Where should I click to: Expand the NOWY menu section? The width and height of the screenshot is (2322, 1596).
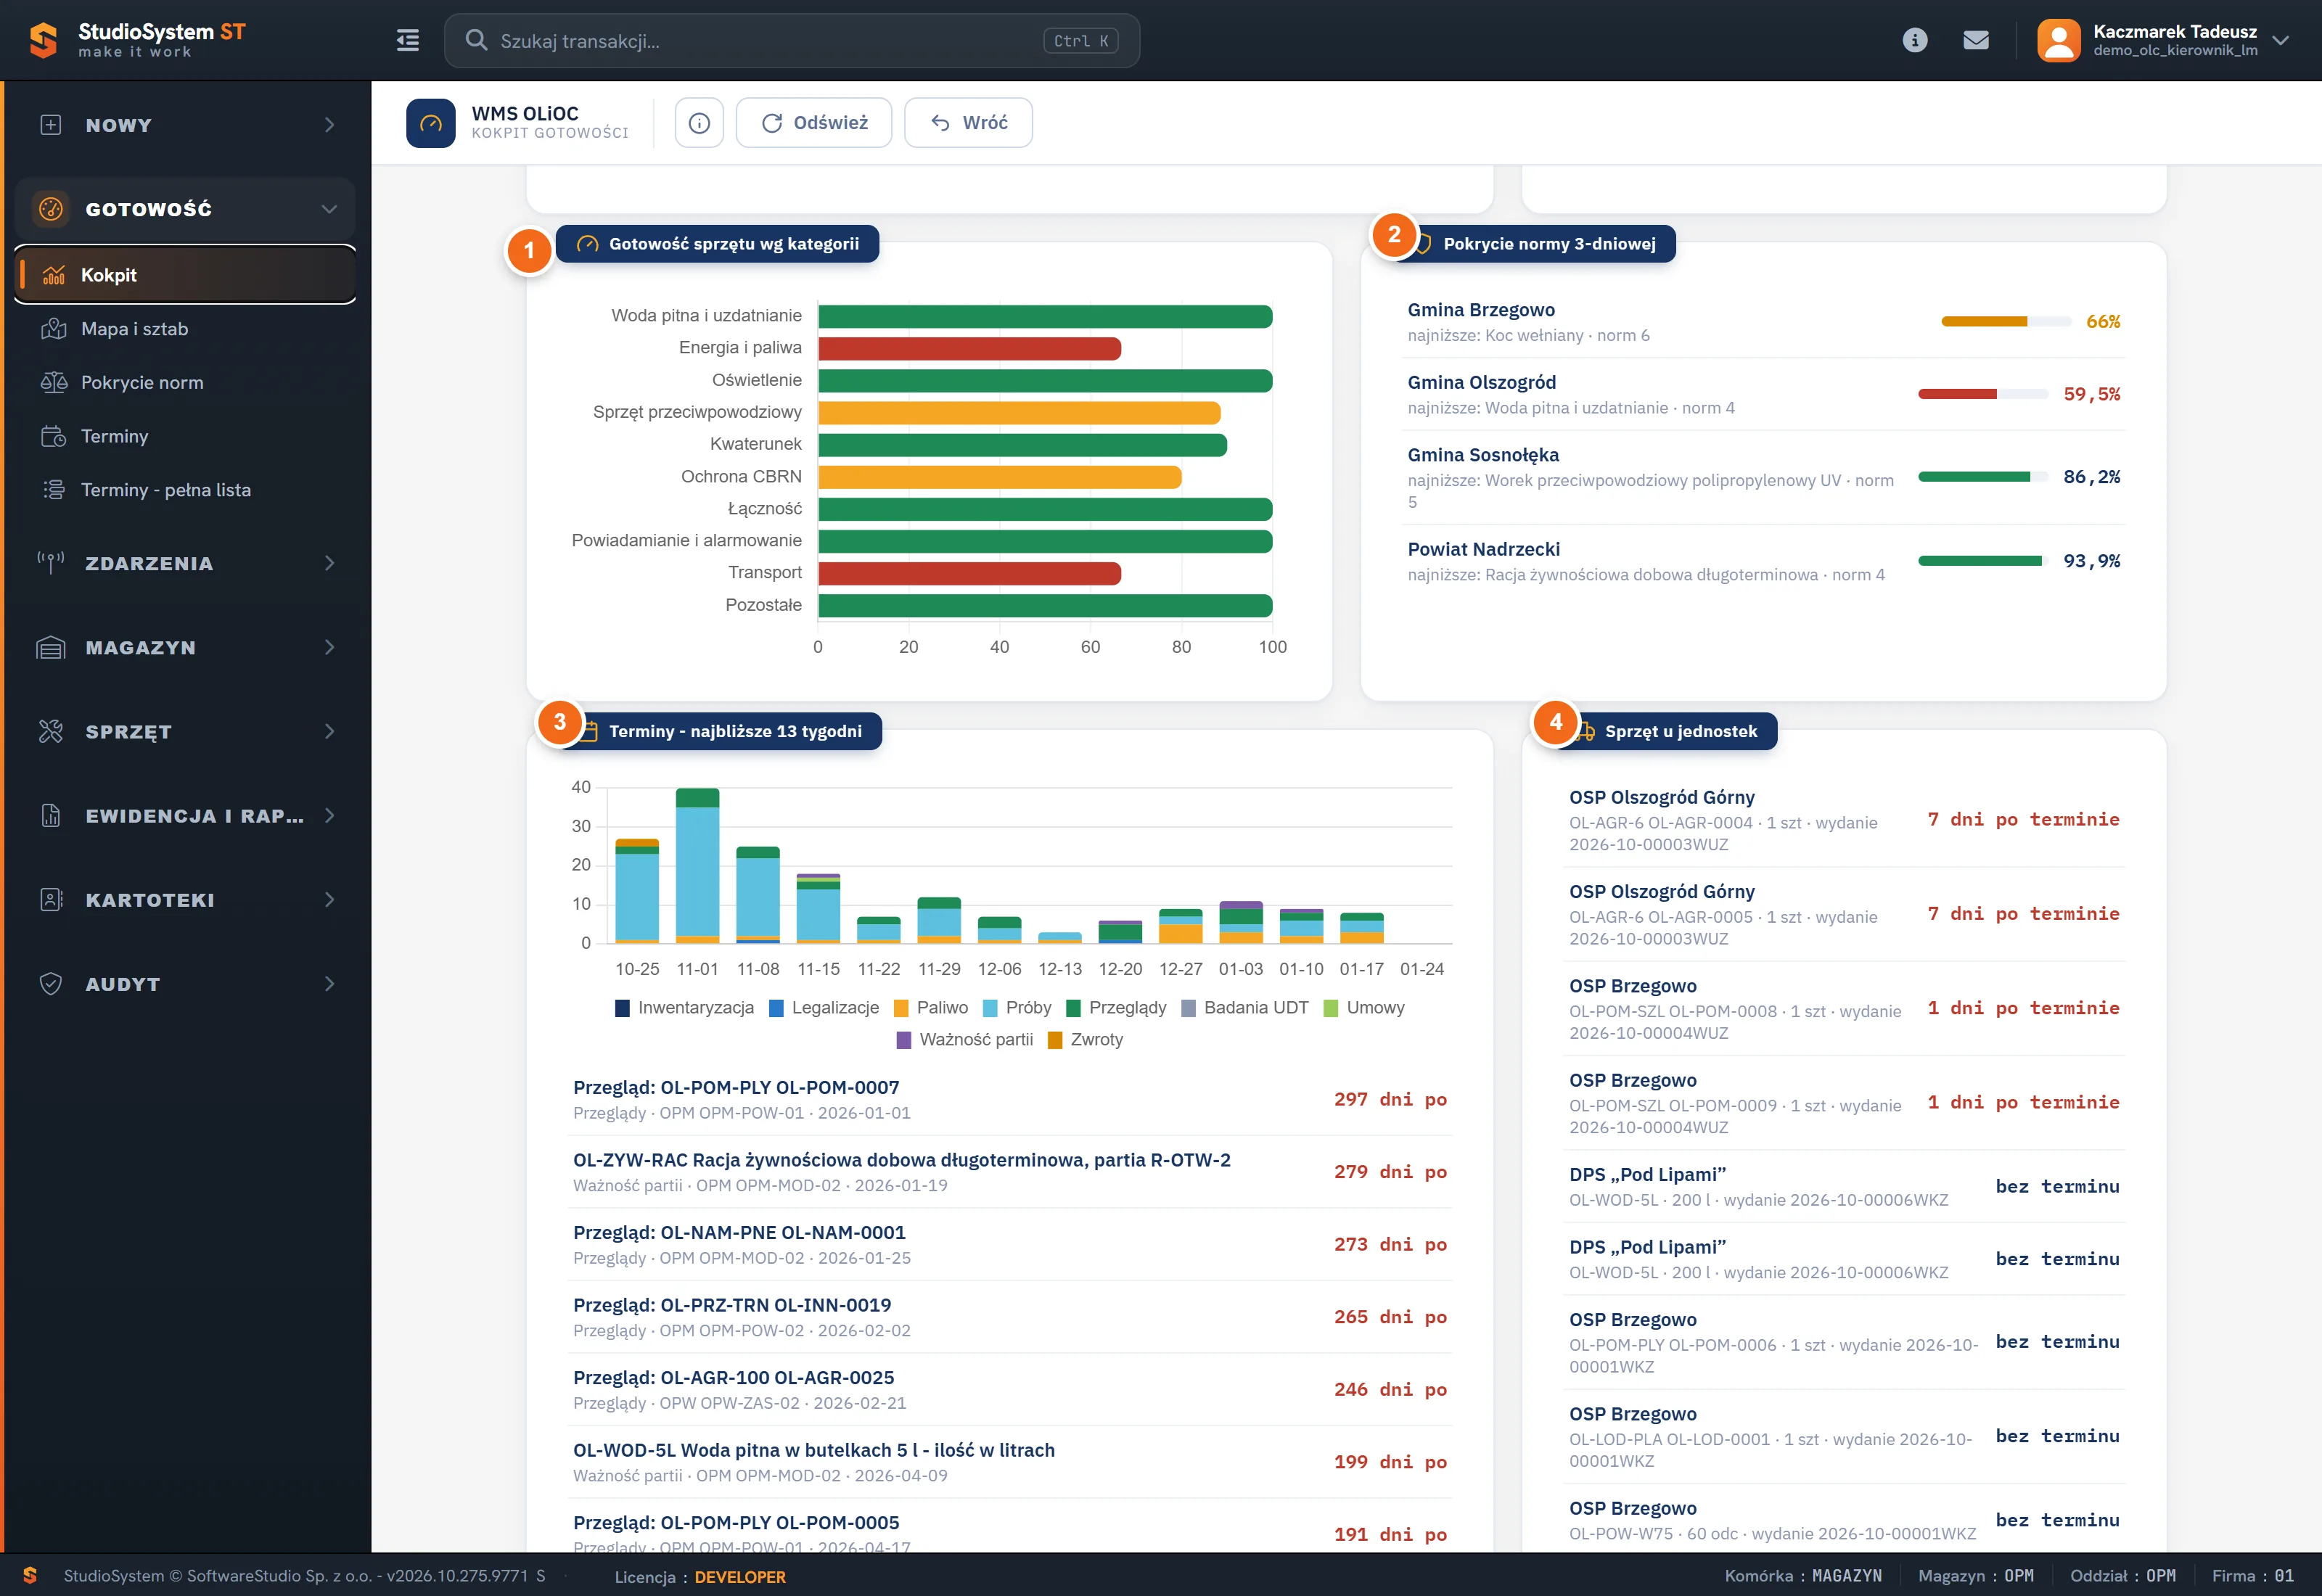186,125
